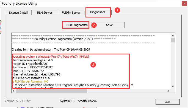Click the System ID value in the footer
This screenshot has height=108, width=188.
tap(87, 101)
